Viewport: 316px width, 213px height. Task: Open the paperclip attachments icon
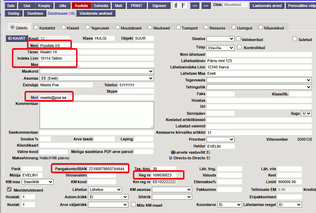[176, 6]
